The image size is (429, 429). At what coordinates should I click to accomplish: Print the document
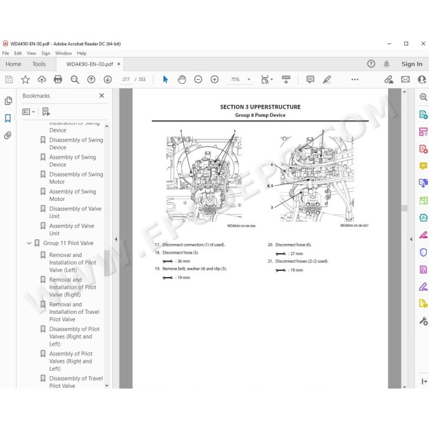58,80
